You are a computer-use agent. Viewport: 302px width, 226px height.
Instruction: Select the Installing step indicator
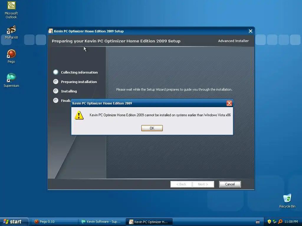click(x=56, y=91)
